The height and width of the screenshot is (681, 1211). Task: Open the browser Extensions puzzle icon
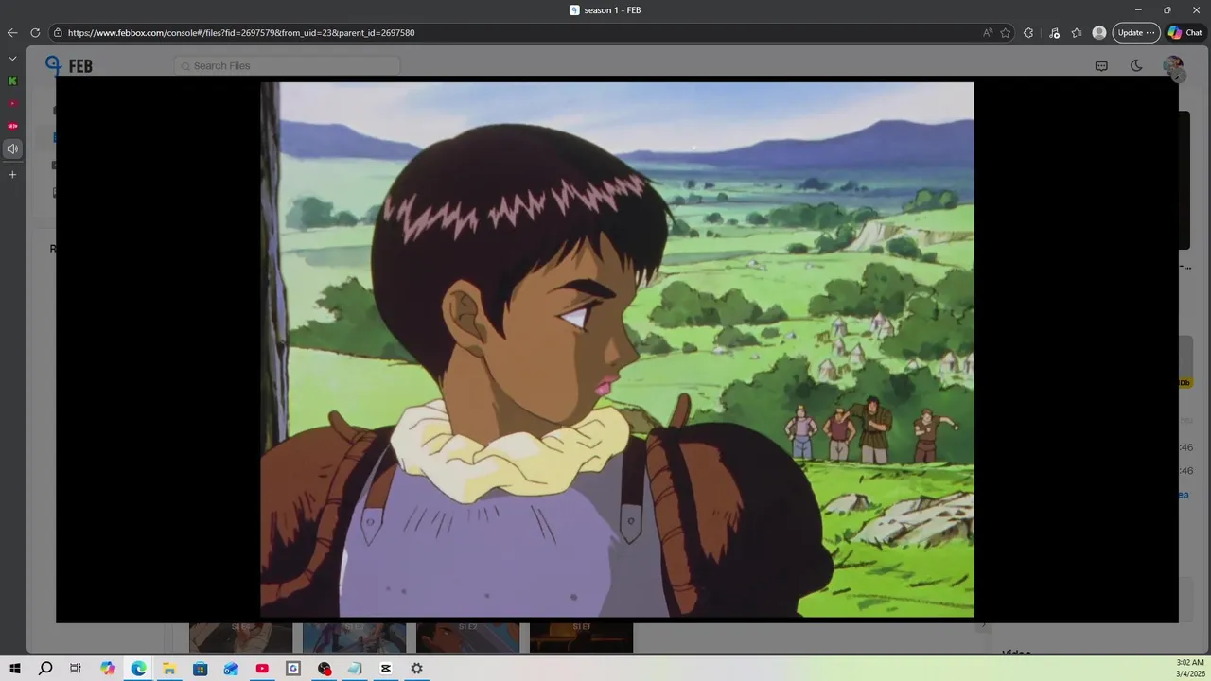[1028, 32]
